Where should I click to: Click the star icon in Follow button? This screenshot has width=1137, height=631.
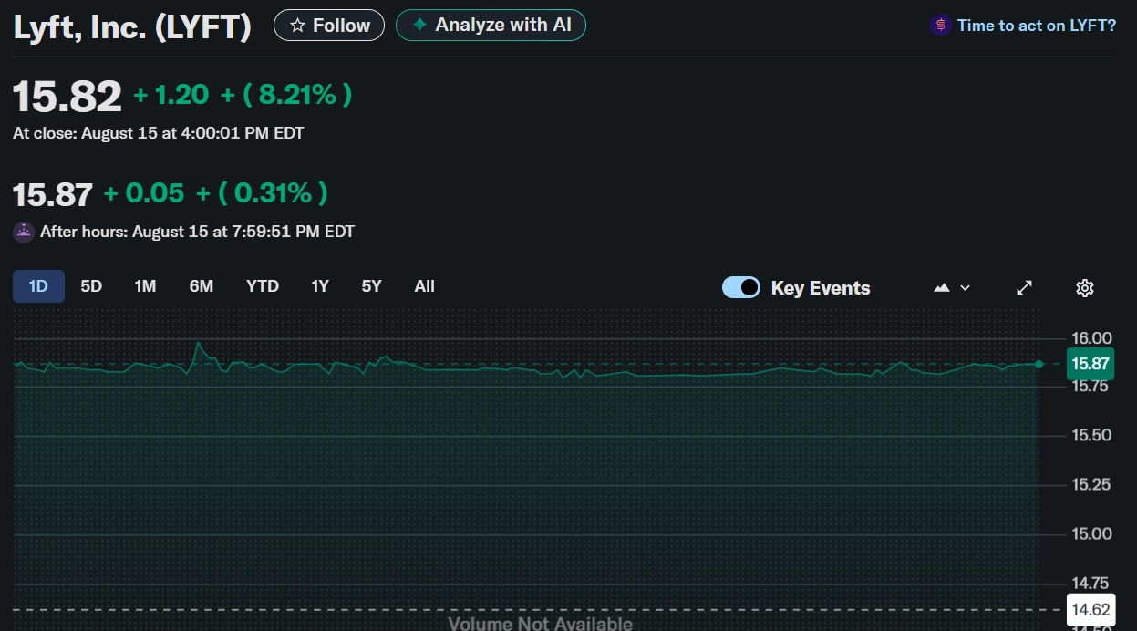pyautogui.click(x=297, y=26)
